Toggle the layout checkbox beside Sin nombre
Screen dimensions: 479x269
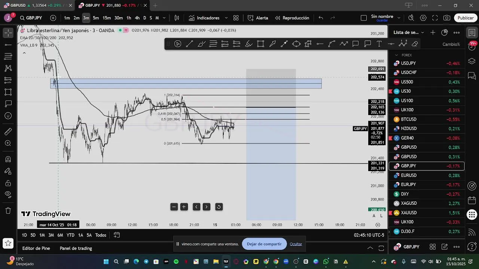pos(364,18)
